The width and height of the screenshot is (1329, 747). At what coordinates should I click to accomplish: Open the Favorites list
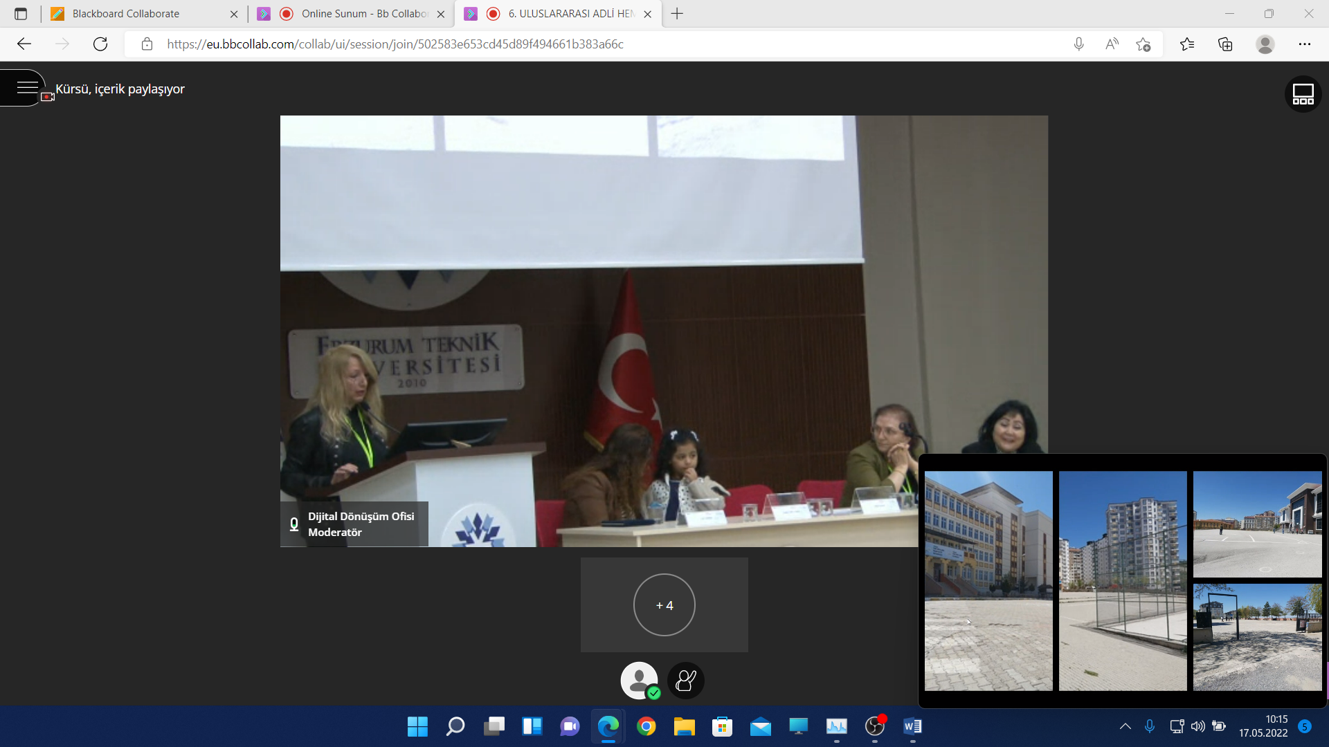[x=1187, y=44]
